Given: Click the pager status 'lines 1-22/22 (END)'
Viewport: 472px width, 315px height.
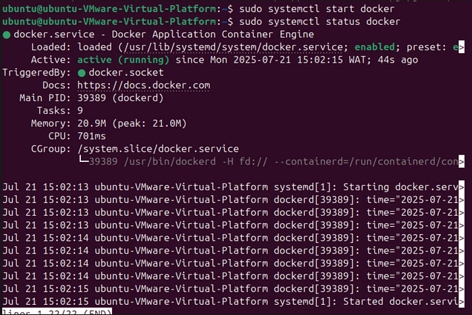Looking at the screenshot, I should pos(57,312).
